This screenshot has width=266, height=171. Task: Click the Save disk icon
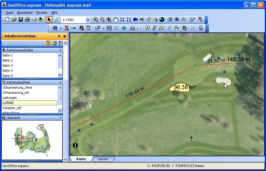point(21,20)
